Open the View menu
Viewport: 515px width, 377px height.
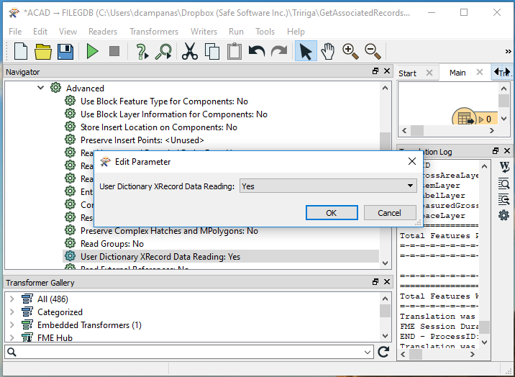pyautogui.click(x=68, y=32)
